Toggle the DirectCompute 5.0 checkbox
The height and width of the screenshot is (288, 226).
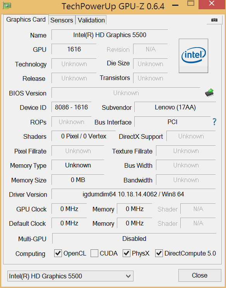click(159, 253)
